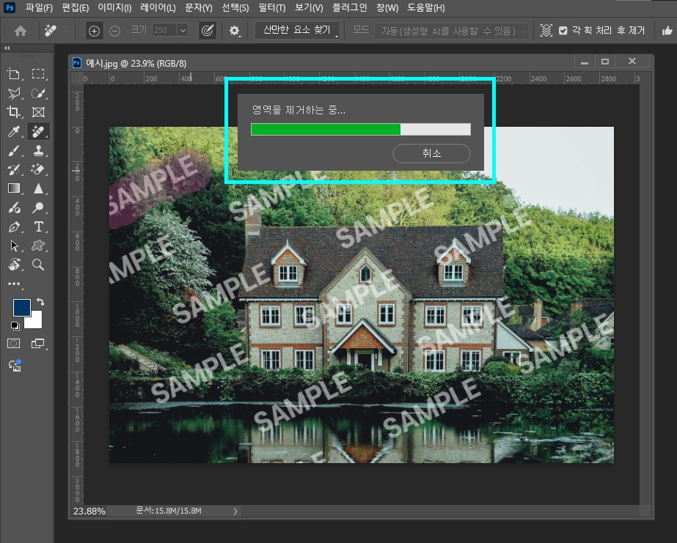Select the Eyedropper tool

tap(14, 131)
